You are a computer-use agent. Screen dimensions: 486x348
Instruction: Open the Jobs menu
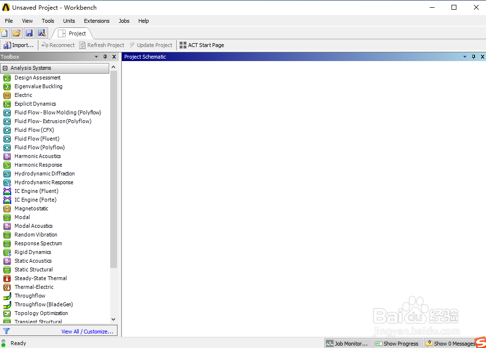tap(124, 21)
